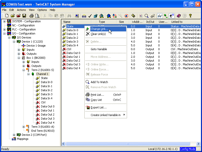Sort by the In/Out column header
This screenshot has height=152, width=202.
tap(150, 22)
